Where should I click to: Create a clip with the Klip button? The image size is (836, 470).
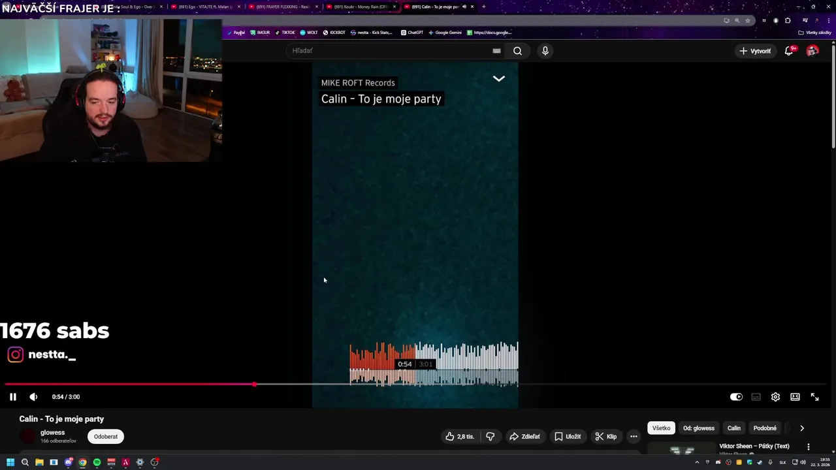pos(606,437)
